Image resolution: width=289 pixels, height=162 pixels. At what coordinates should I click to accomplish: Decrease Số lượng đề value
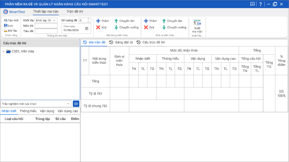point(88,22)
